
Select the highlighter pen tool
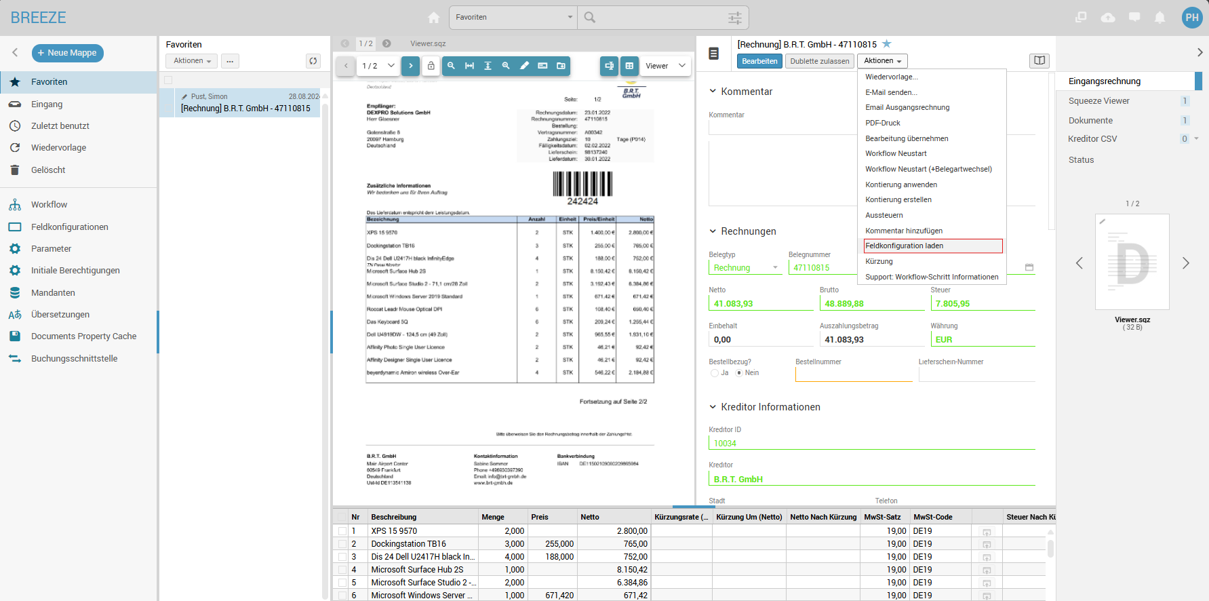coord(524,66)
